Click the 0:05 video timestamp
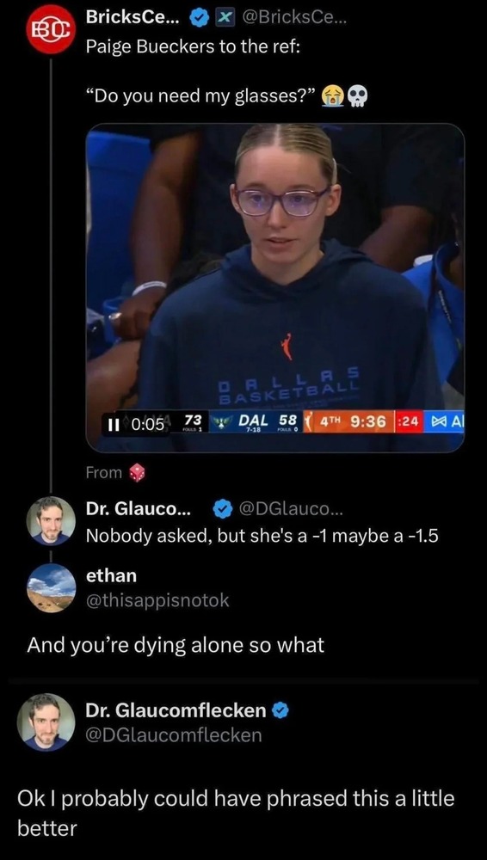 [x=149, y=424]
